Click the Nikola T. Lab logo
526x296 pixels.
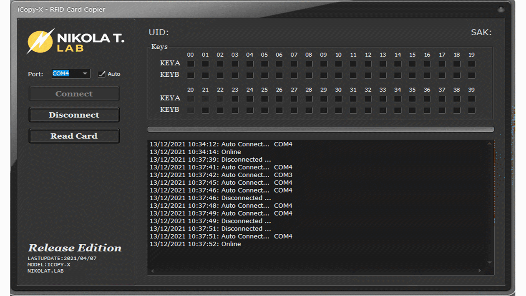pyautogui.click(x=76, y=41)
